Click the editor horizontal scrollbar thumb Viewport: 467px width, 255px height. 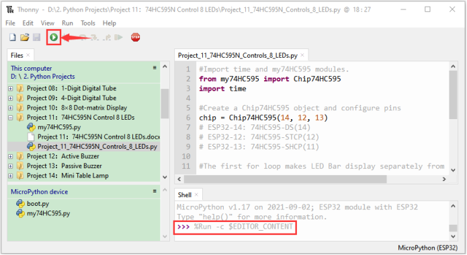(285, 179)
